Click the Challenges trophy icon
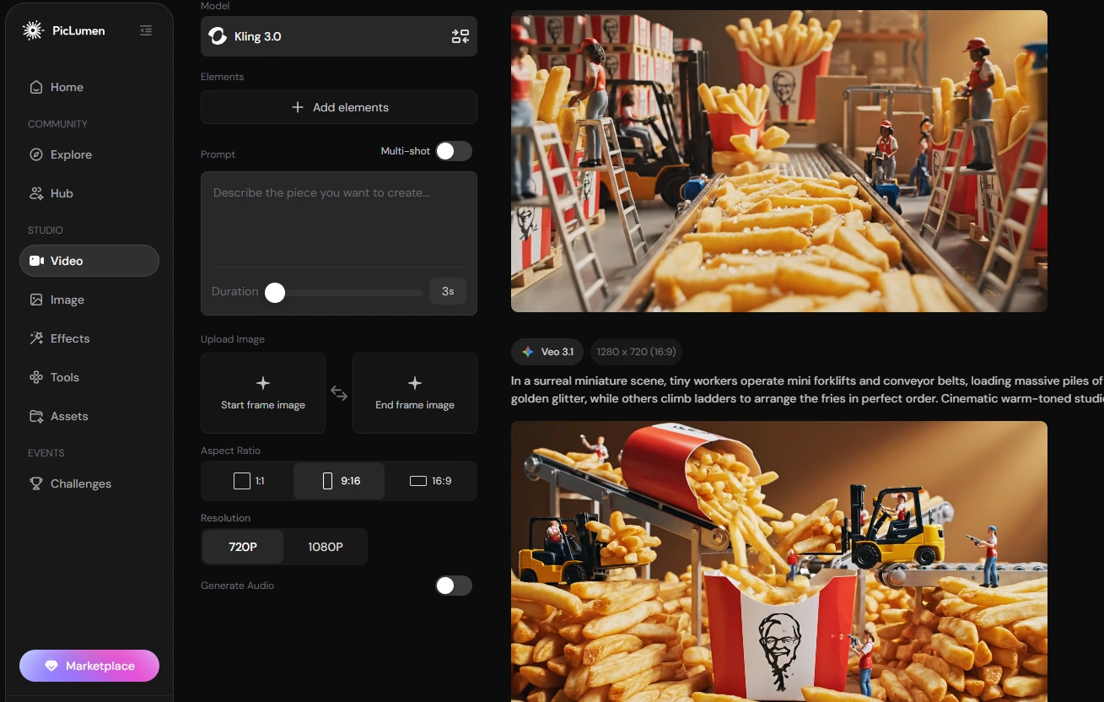 [x=36, y=483]
